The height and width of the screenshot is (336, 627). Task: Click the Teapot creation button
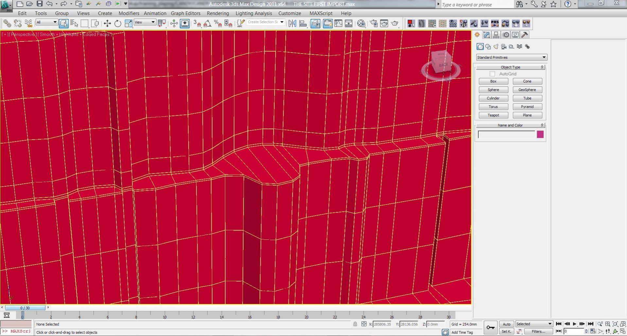pos(494,115)
